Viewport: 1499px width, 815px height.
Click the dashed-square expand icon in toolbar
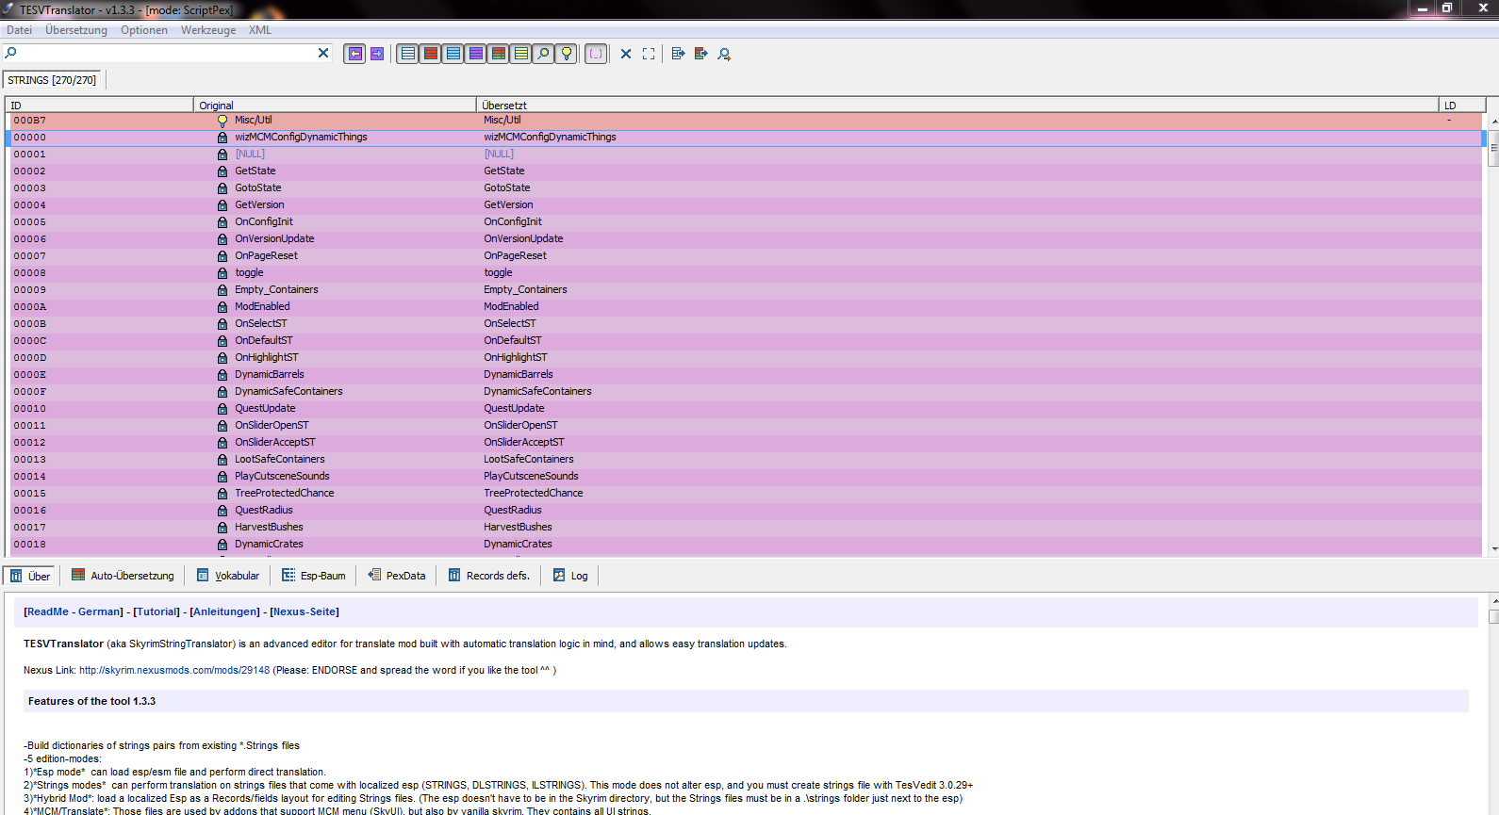point(649,54)
